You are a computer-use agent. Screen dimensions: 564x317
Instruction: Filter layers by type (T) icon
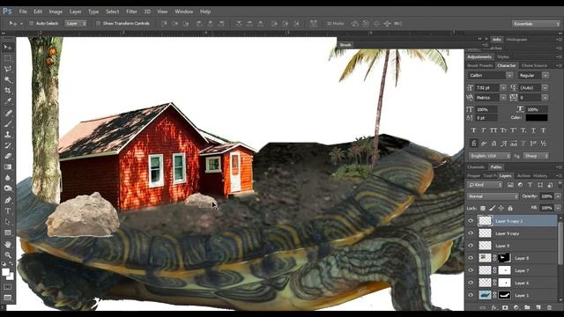530,185
